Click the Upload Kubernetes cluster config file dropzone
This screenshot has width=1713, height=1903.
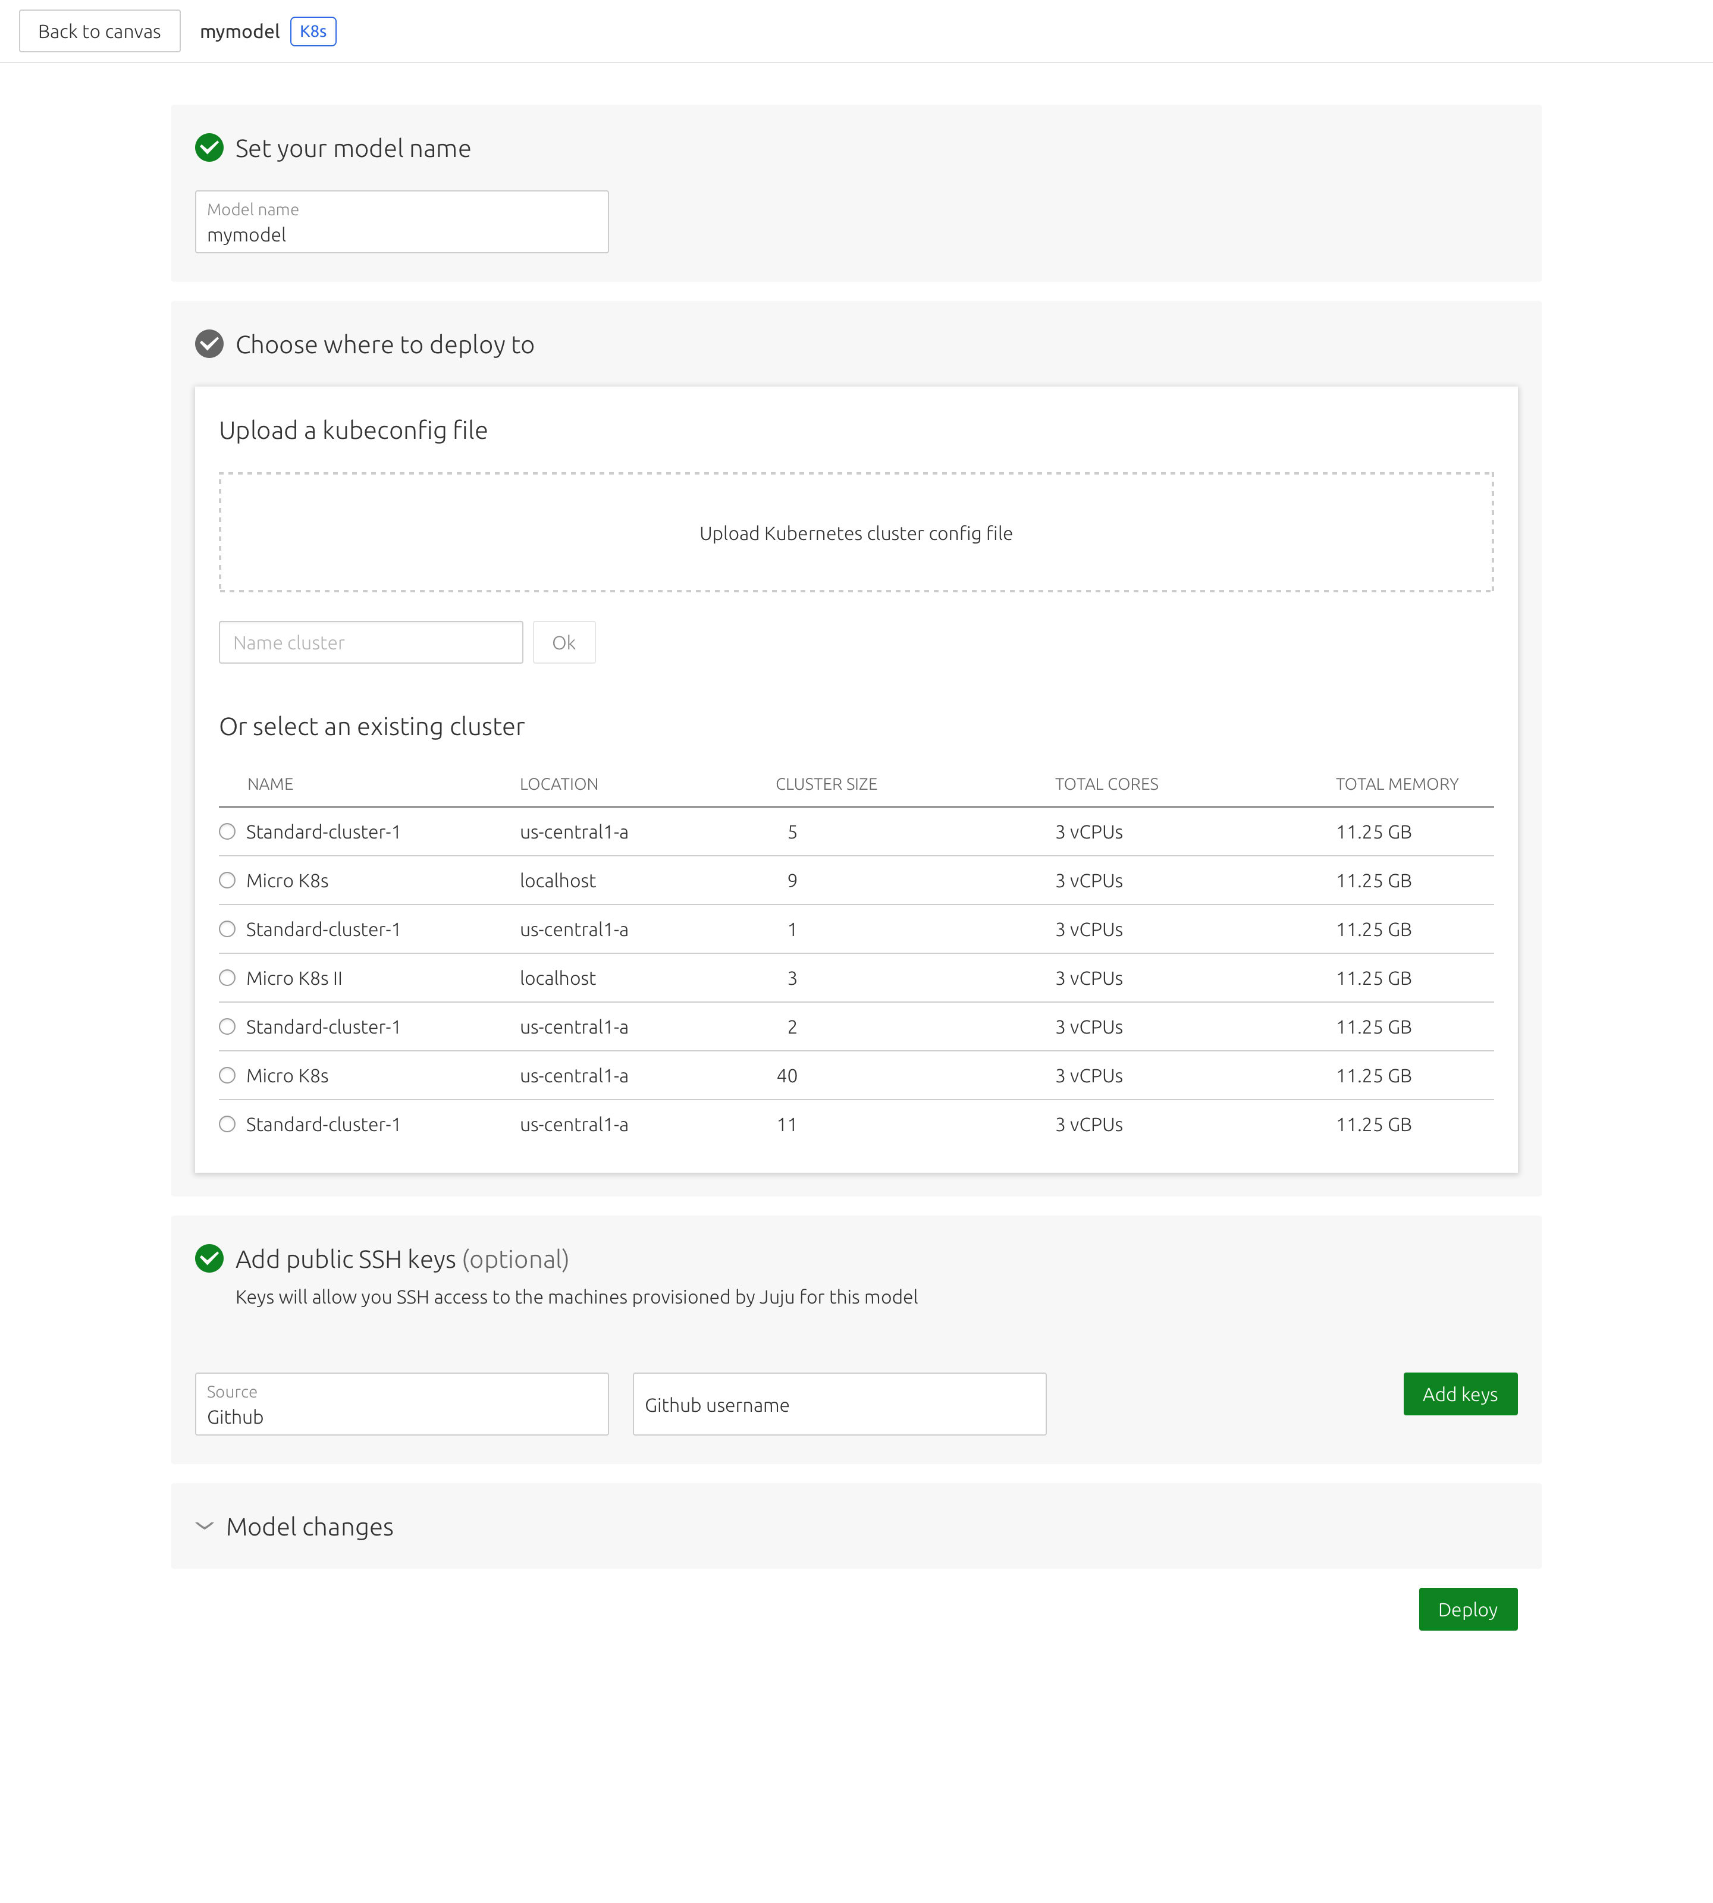coord(857,533)
